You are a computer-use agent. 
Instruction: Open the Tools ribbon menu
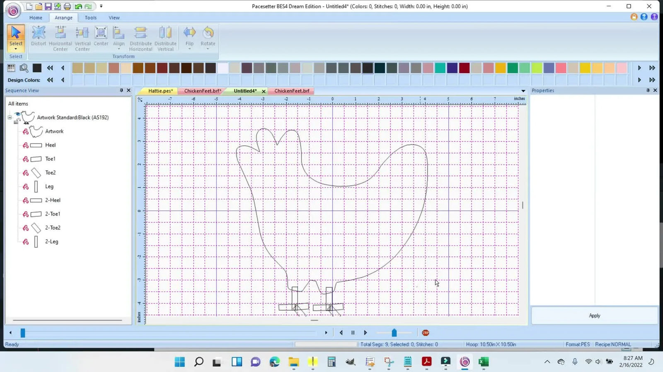point(90,17)
